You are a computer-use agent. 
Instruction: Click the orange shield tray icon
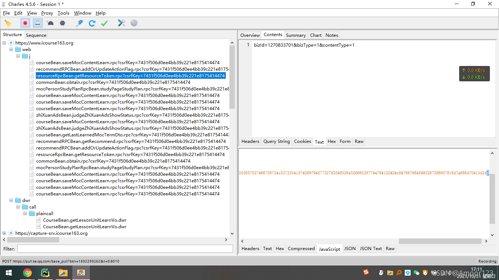tap(425, 272)
